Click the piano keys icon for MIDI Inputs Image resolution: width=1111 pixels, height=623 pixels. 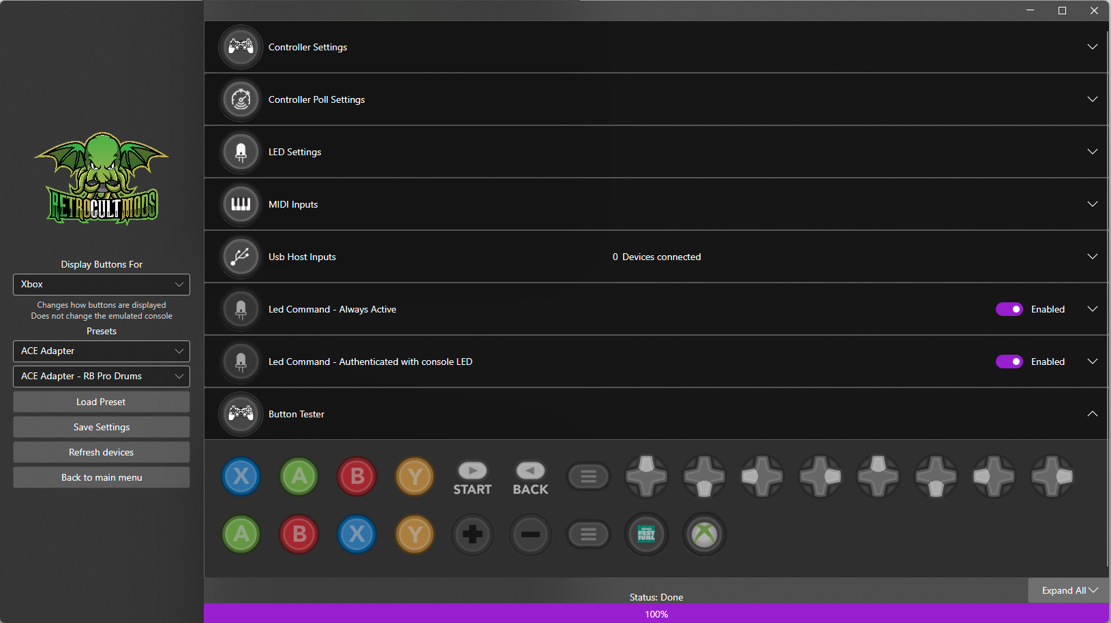(x=241, y=204)
